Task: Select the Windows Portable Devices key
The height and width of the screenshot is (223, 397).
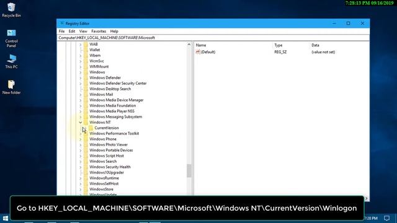Action: pyautogui.click(x=111, y=150)
